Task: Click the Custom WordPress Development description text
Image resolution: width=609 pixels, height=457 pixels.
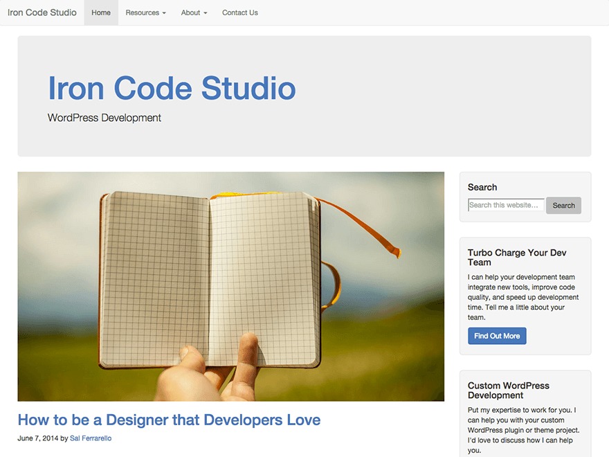Action: [x=523, y=430]
